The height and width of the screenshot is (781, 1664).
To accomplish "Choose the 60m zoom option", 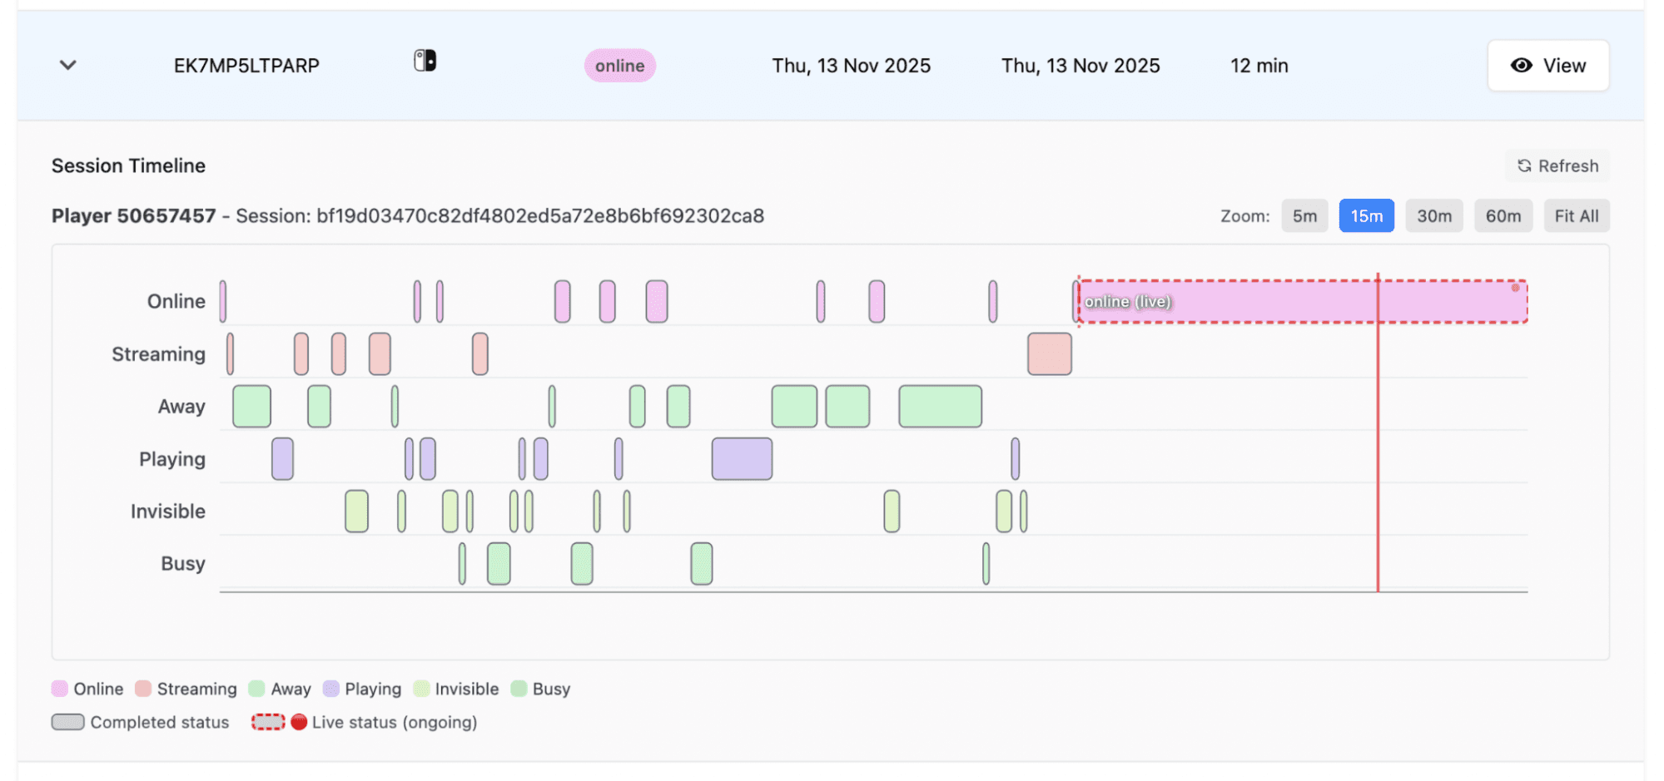I will (1503, 216).
